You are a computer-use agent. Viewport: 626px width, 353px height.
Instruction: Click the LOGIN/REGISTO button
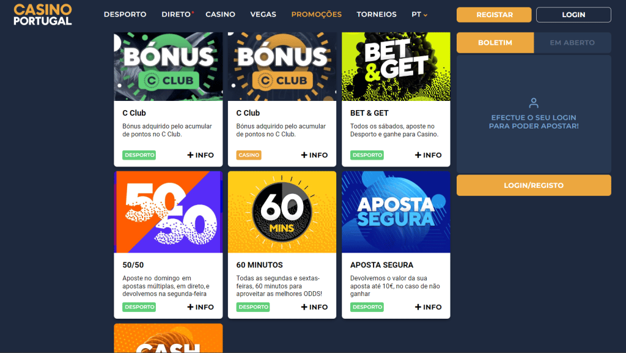click(534, 185)
